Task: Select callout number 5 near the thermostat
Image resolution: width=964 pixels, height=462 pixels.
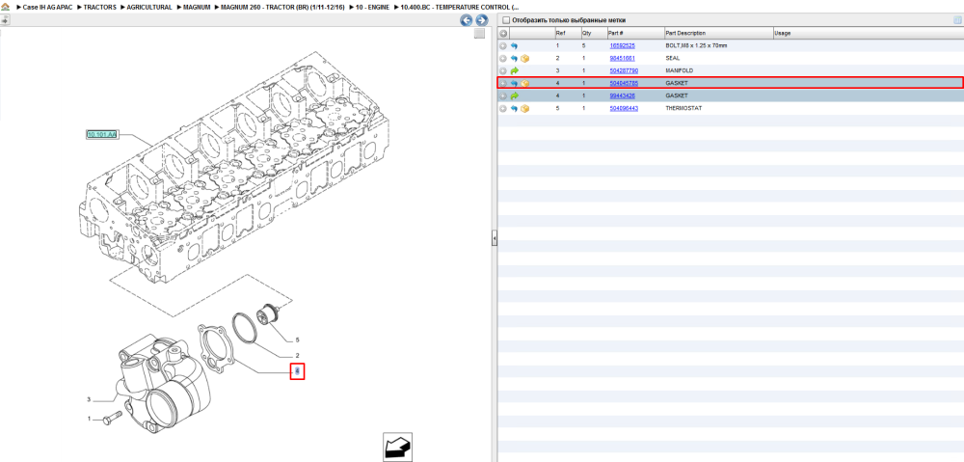Action: 298,340
